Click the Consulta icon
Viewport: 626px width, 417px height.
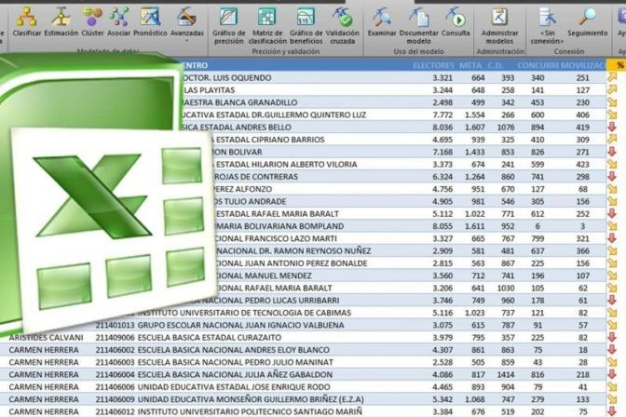pos(456,20)
